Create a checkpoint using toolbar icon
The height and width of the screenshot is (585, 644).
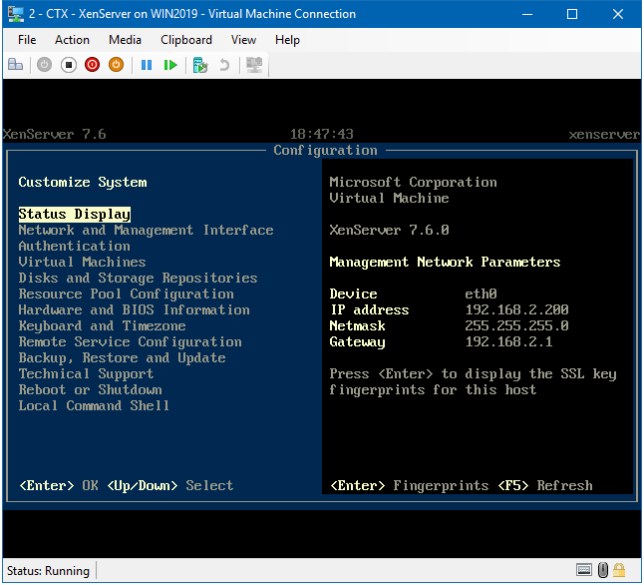(200, 65)
